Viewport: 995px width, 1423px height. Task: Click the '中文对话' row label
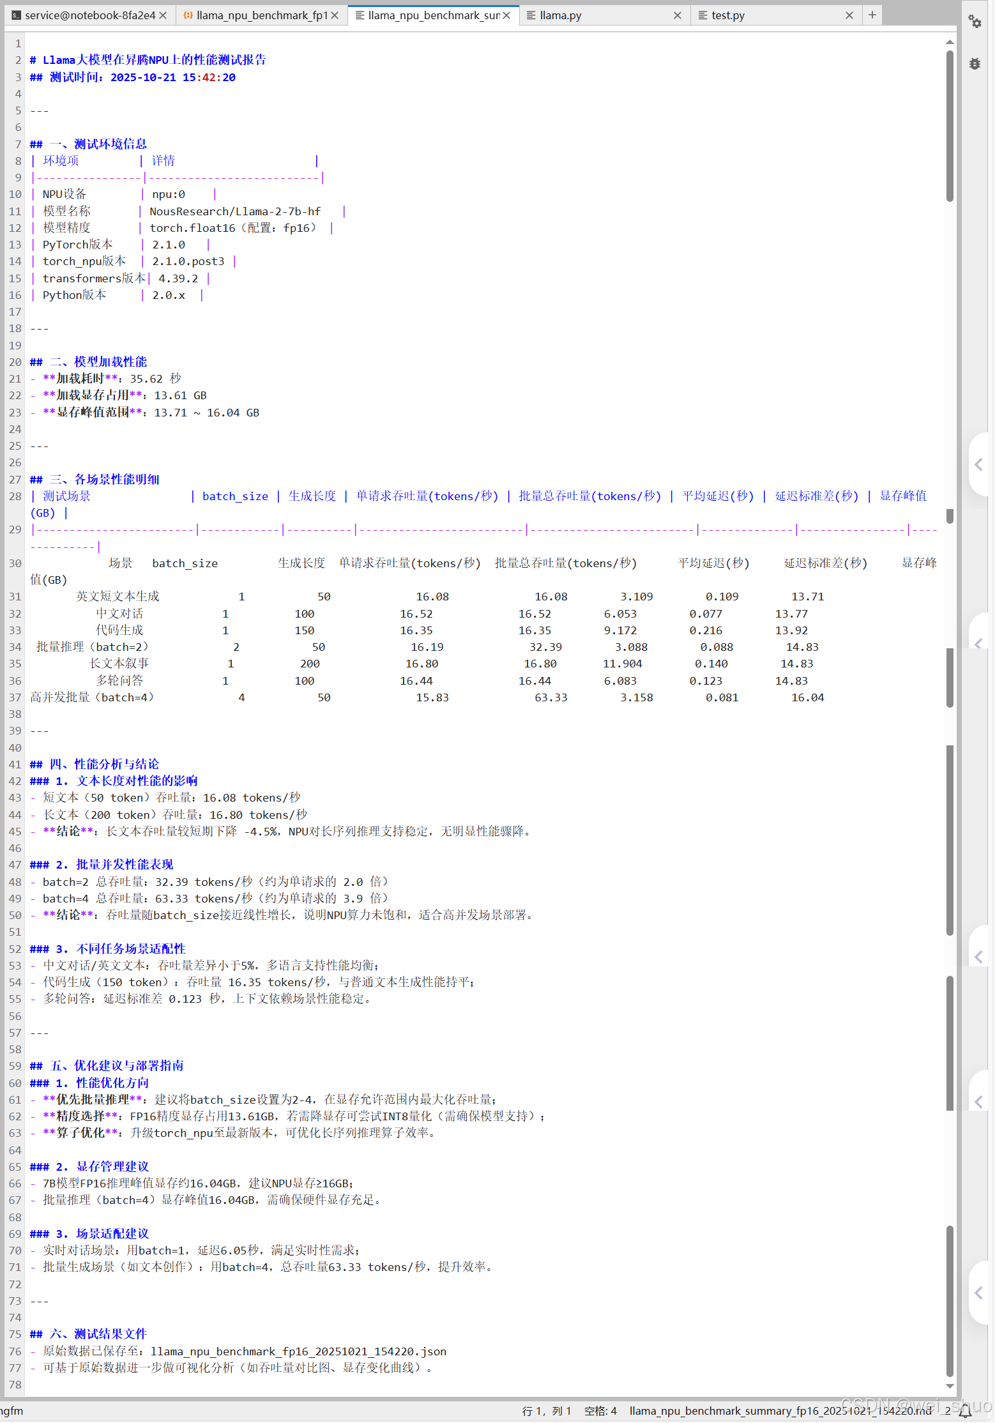coord(120,614)
